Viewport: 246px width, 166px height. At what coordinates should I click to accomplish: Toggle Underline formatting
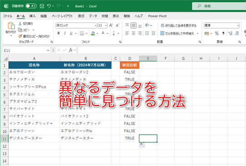(71, 33)
